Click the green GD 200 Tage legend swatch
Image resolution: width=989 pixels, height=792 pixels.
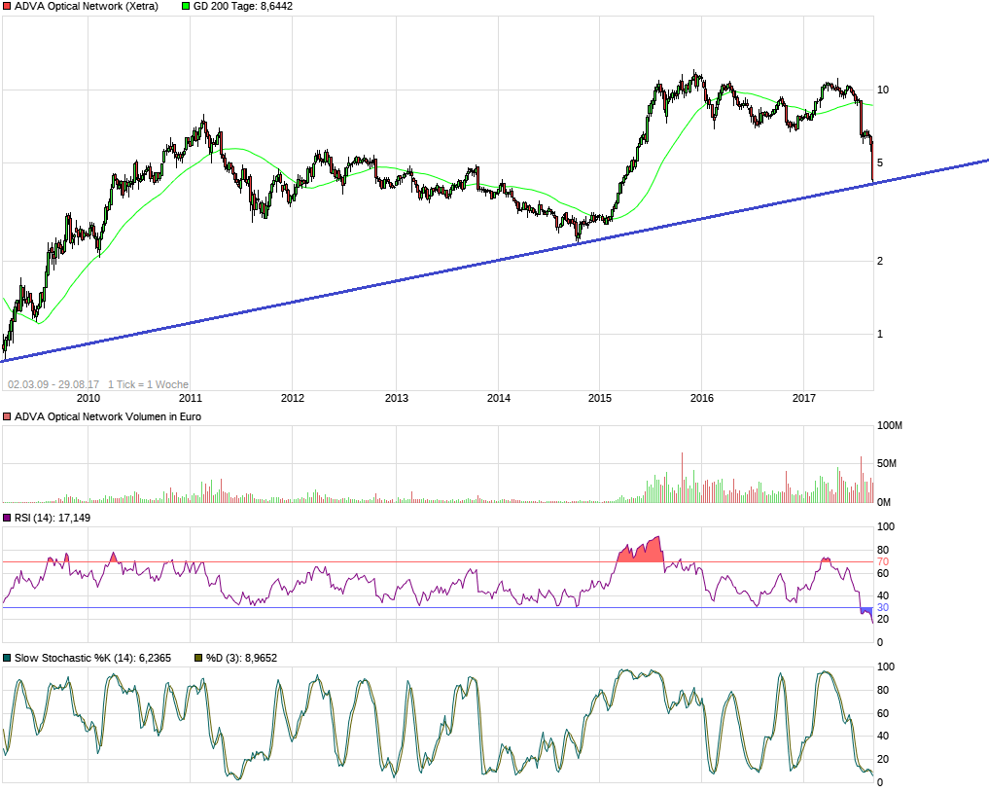(x=186, y=6)
